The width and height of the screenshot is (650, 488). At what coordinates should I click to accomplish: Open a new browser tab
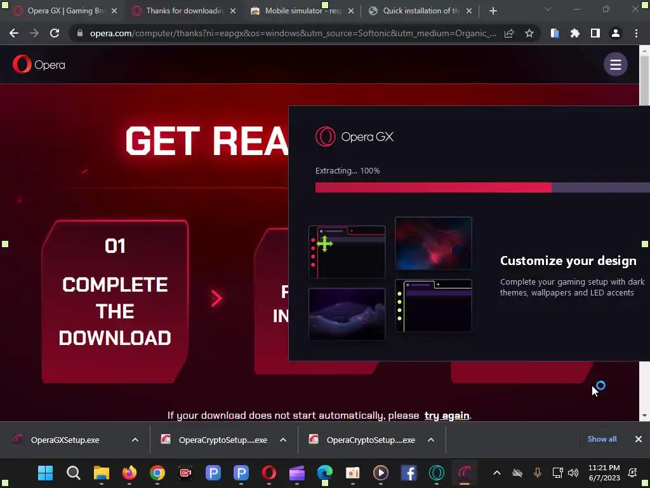493,11
